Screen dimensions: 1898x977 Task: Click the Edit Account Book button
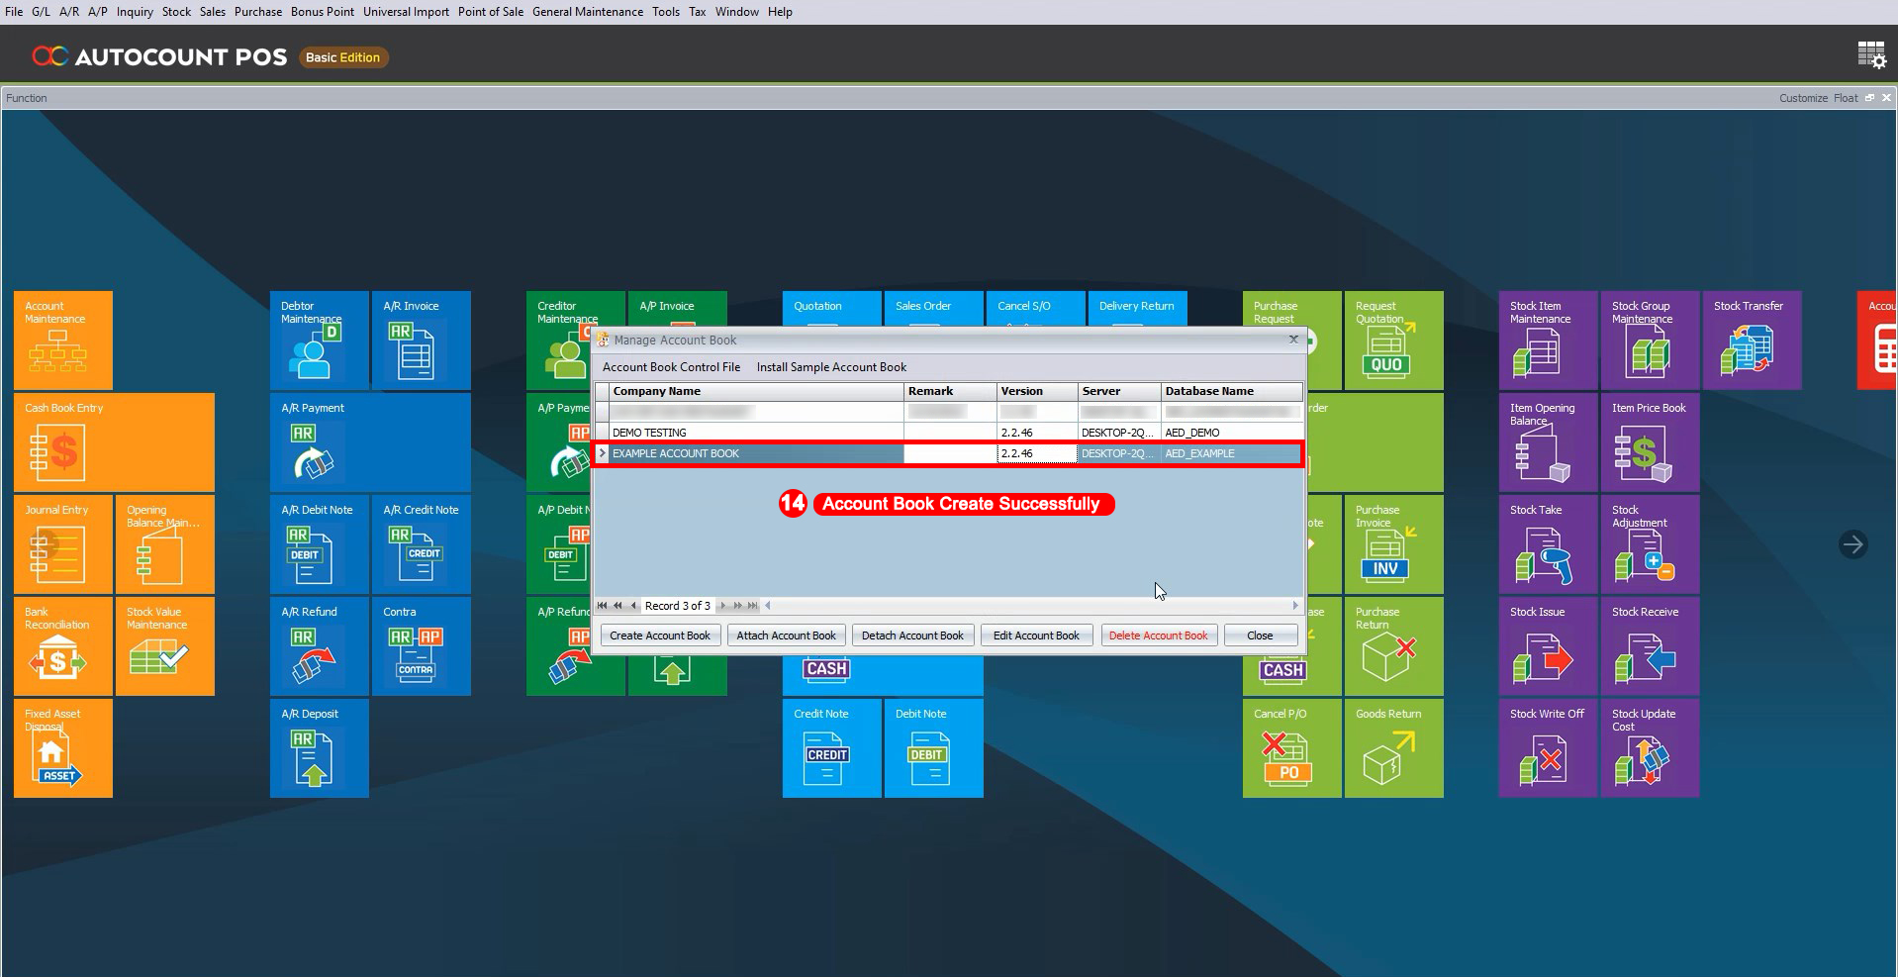(1036, 635)
